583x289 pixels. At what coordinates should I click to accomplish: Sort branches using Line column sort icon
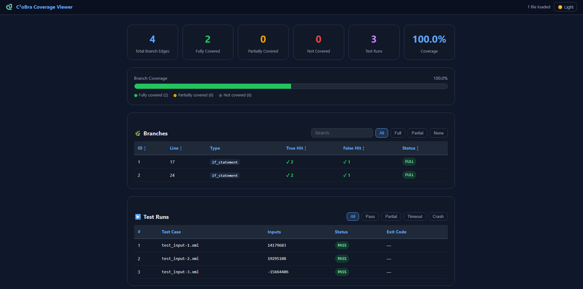point(181,148)
